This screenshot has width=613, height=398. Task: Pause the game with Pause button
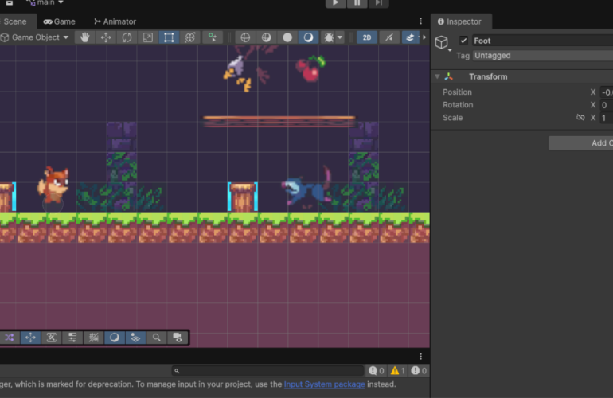(357, 3)
